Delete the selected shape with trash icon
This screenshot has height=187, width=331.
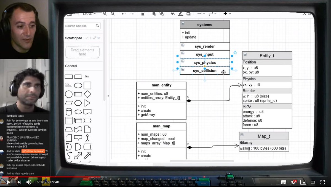coord(143,14)
